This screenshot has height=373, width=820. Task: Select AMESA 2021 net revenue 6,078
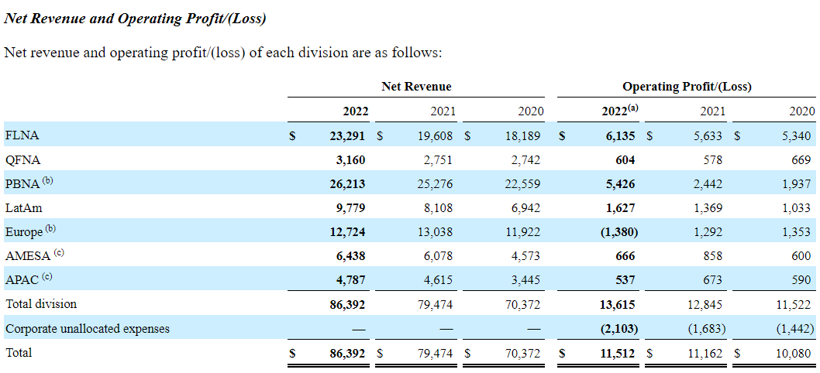(x=437, y=255)
